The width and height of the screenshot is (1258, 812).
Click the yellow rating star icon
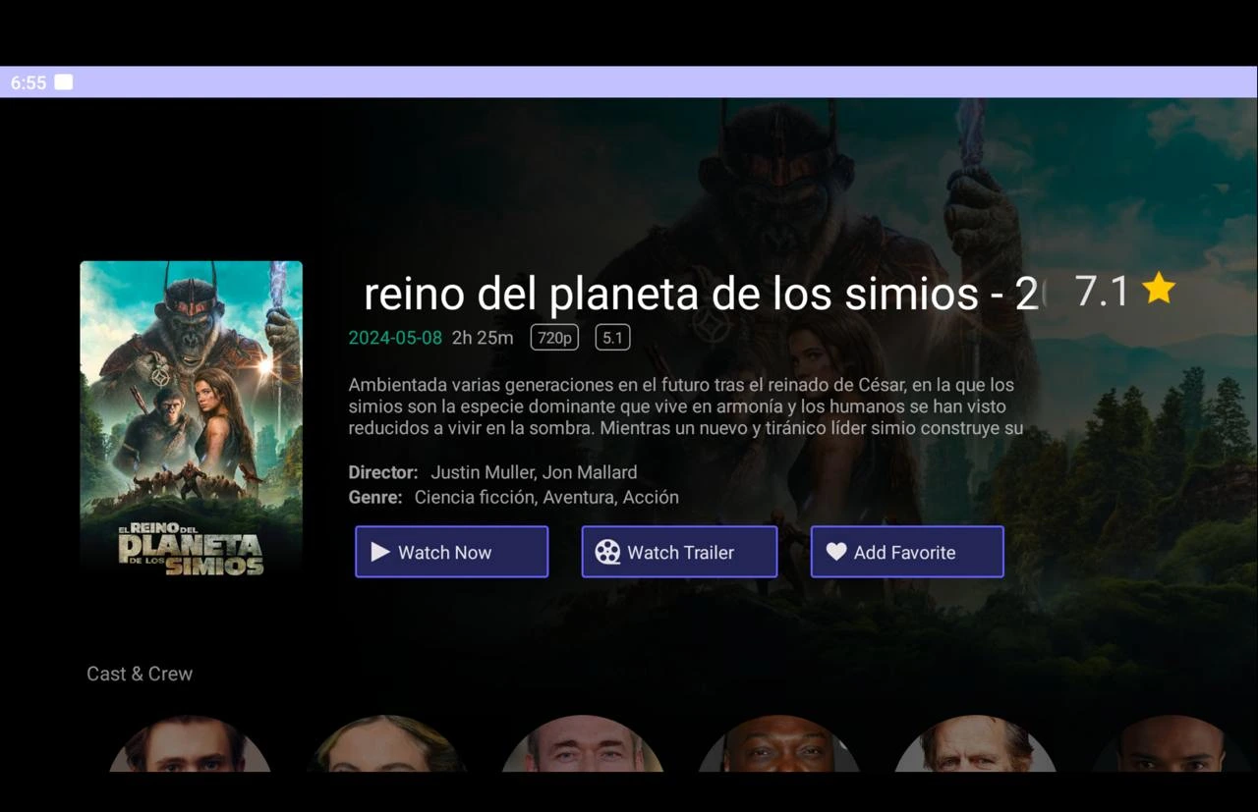(x=1159, y=289)
